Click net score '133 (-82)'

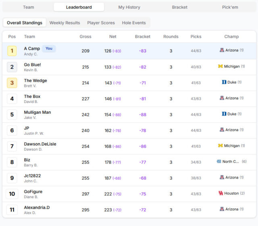pos(113,67)
